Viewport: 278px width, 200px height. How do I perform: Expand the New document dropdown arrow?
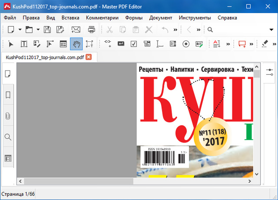click(19, 30)
